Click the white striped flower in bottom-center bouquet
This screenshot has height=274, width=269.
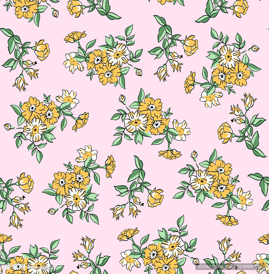click(x=173, y=246)
